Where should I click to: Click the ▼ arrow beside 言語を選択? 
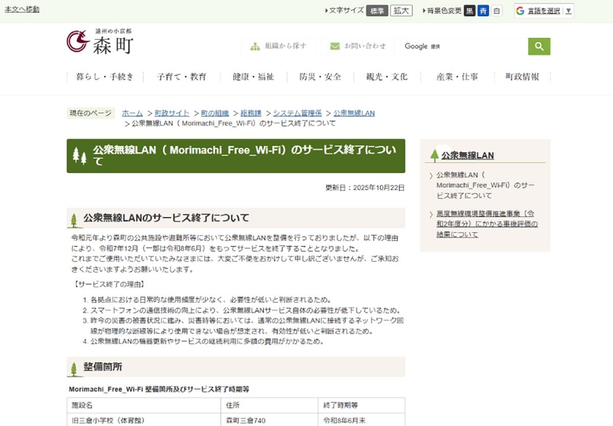coord(568,11)
